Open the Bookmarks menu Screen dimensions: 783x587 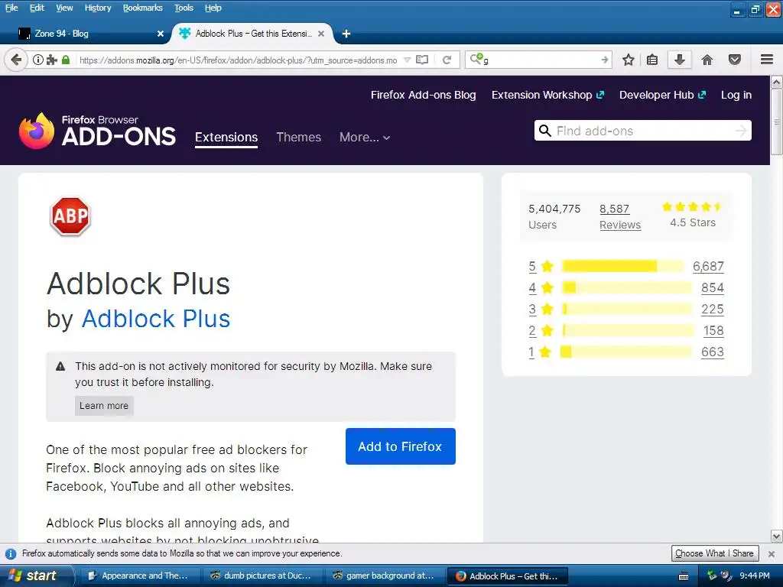[143, 8]
